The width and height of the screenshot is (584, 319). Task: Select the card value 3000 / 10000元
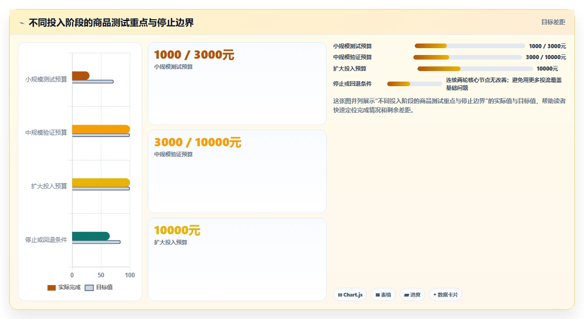(x=198, y=143)
